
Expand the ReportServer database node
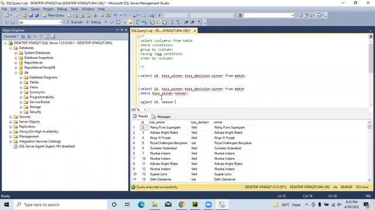tap(16, 63)
